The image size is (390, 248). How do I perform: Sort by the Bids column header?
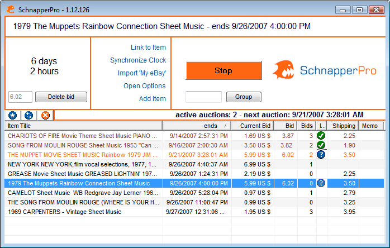[307, 126]
